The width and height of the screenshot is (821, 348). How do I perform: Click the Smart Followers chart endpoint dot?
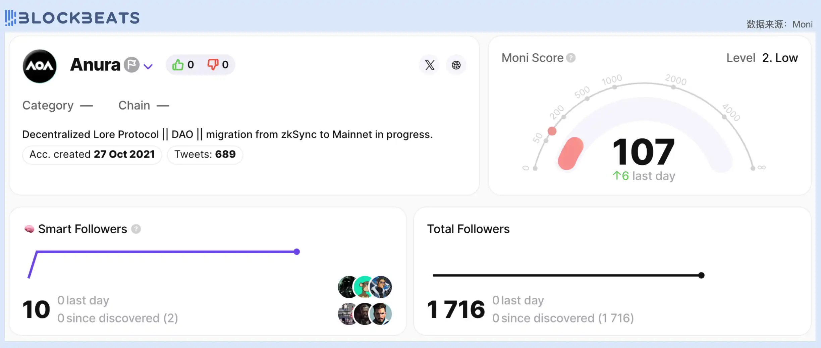click(x=297, y=252)
